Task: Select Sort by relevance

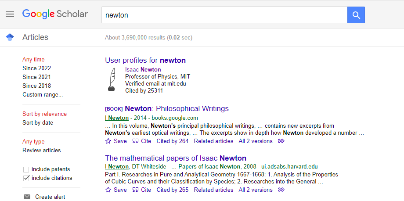Action: [x=45, y=114]
